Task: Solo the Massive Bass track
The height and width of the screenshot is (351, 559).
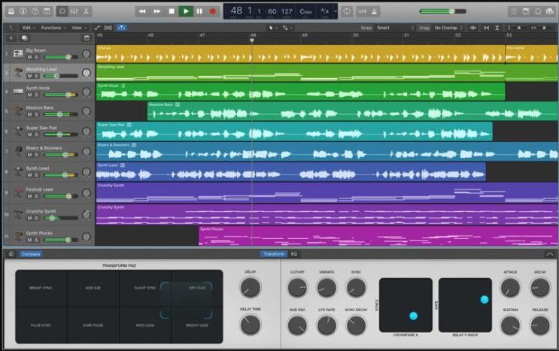Action: point(36,114)
